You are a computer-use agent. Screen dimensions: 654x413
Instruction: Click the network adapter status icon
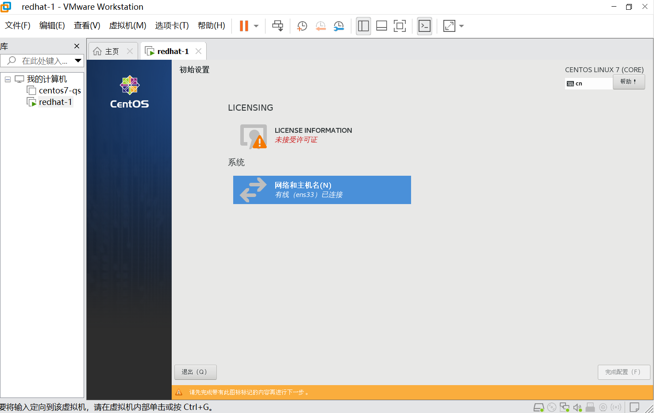565,407
